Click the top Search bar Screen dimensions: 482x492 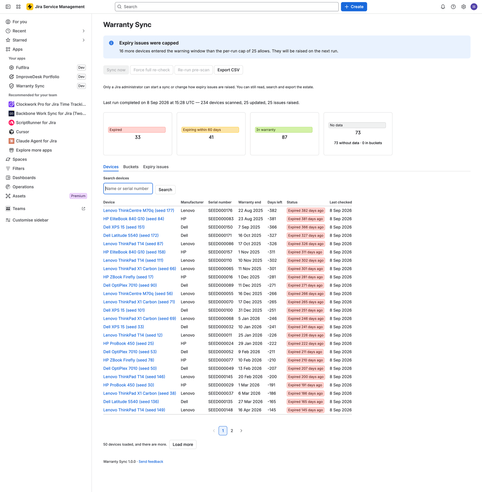click(x=227, y=7)
